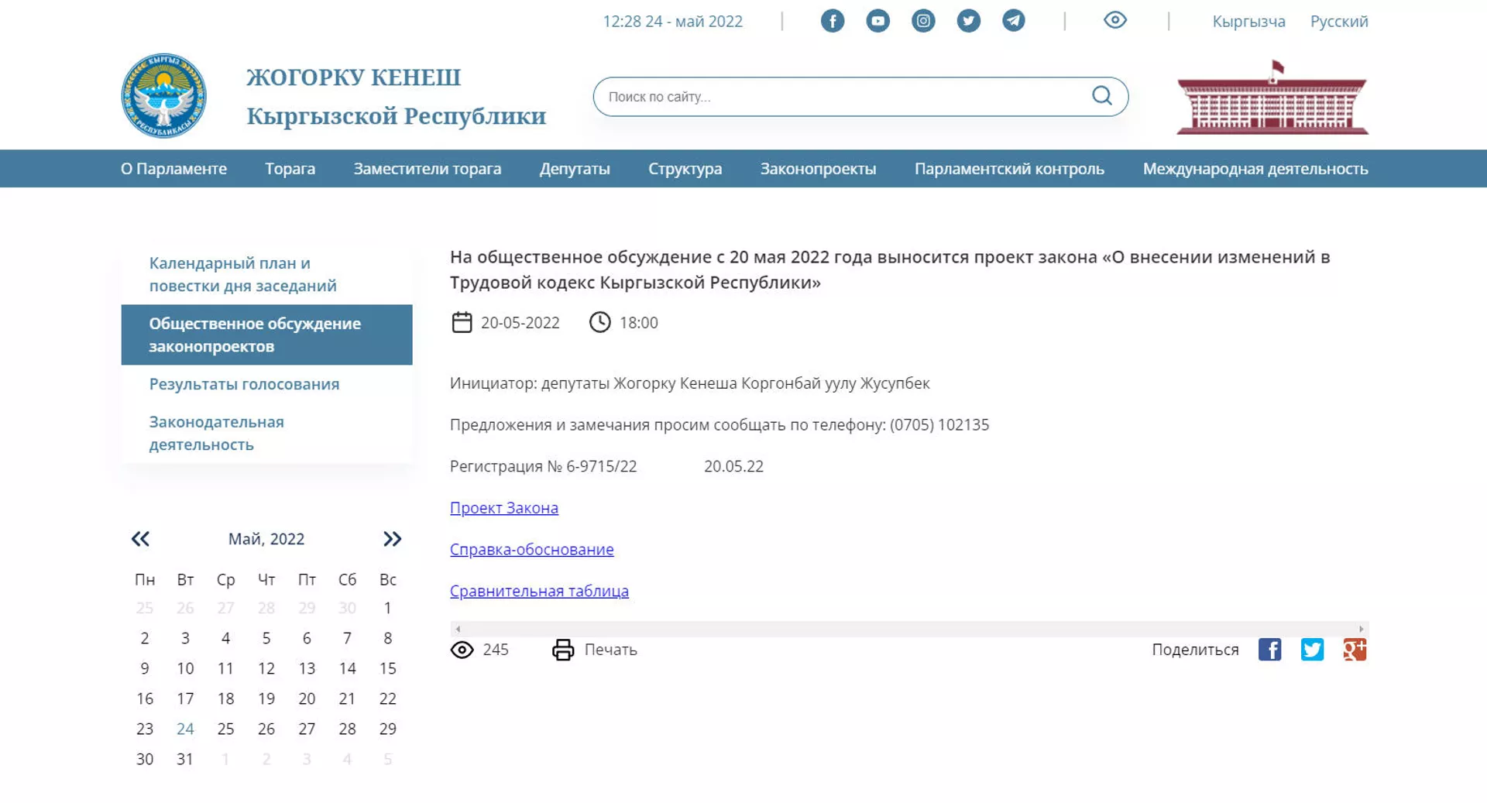Screen dimensions: 1487x803
Task: Go to next month in calendar
Action: pyautogui.click(x=392, y=539)
